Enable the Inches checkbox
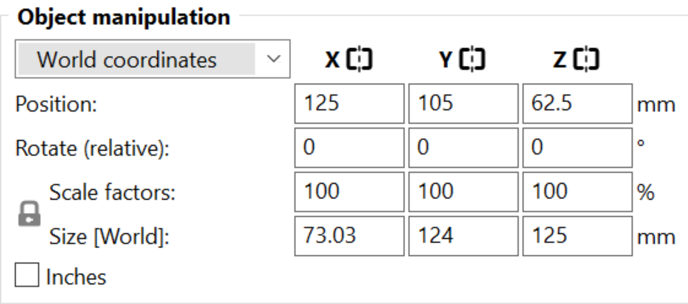 (27, 275)
